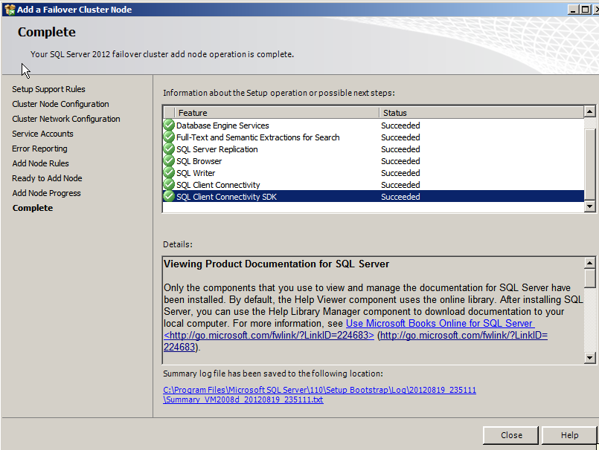Click the SQL Client Connectivity SDK checkmark icon
The width and height of the screenshot is (599, 450).
pos(168,196)
